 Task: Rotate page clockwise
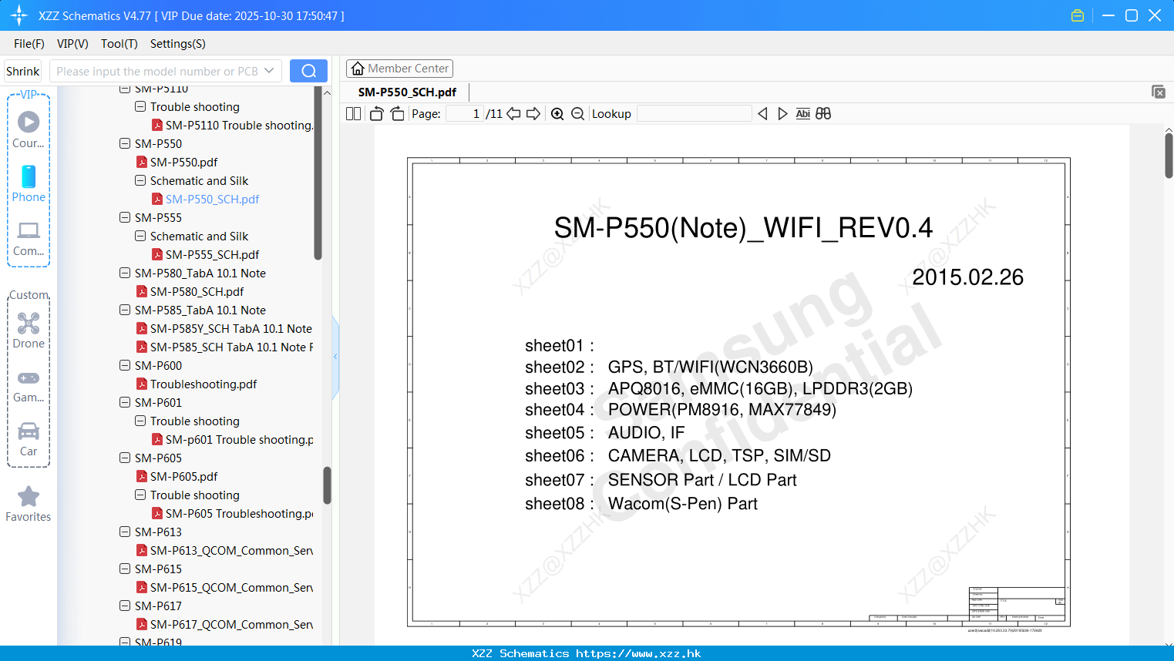click(397, 113)
